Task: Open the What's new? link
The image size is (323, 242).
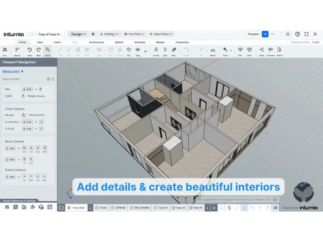Action: (11, 71)
